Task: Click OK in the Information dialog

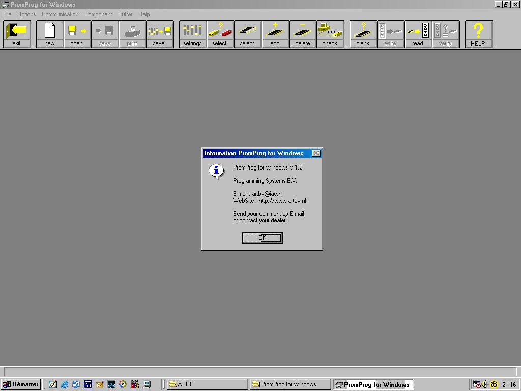Action: 262,238
